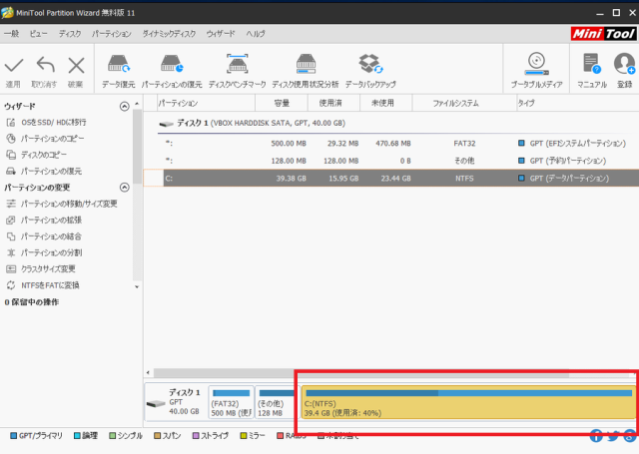Click the sidebar scroll-up arrow
This screenshot has width=639, height=454.
click(137, 104)
